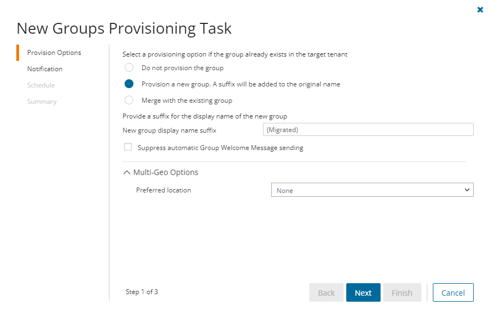Choose "Provision a new group" radio option
The height and width of the screenshot is (318, 490).
tap(129, 84)
